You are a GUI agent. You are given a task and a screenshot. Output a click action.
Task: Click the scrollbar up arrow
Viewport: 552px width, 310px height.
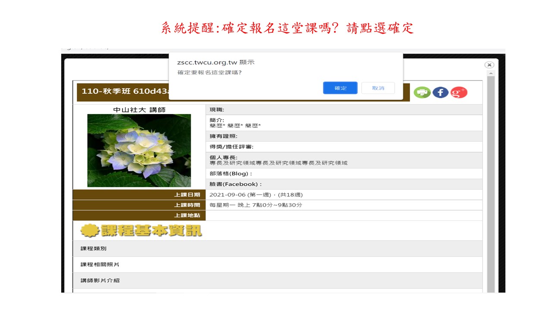coord(491,74)
